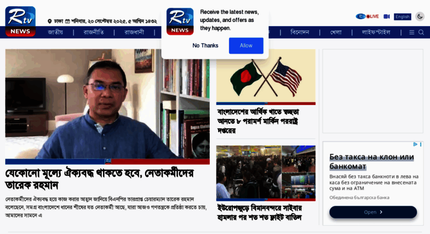Click the ad's Open button

tap(373, 212)
